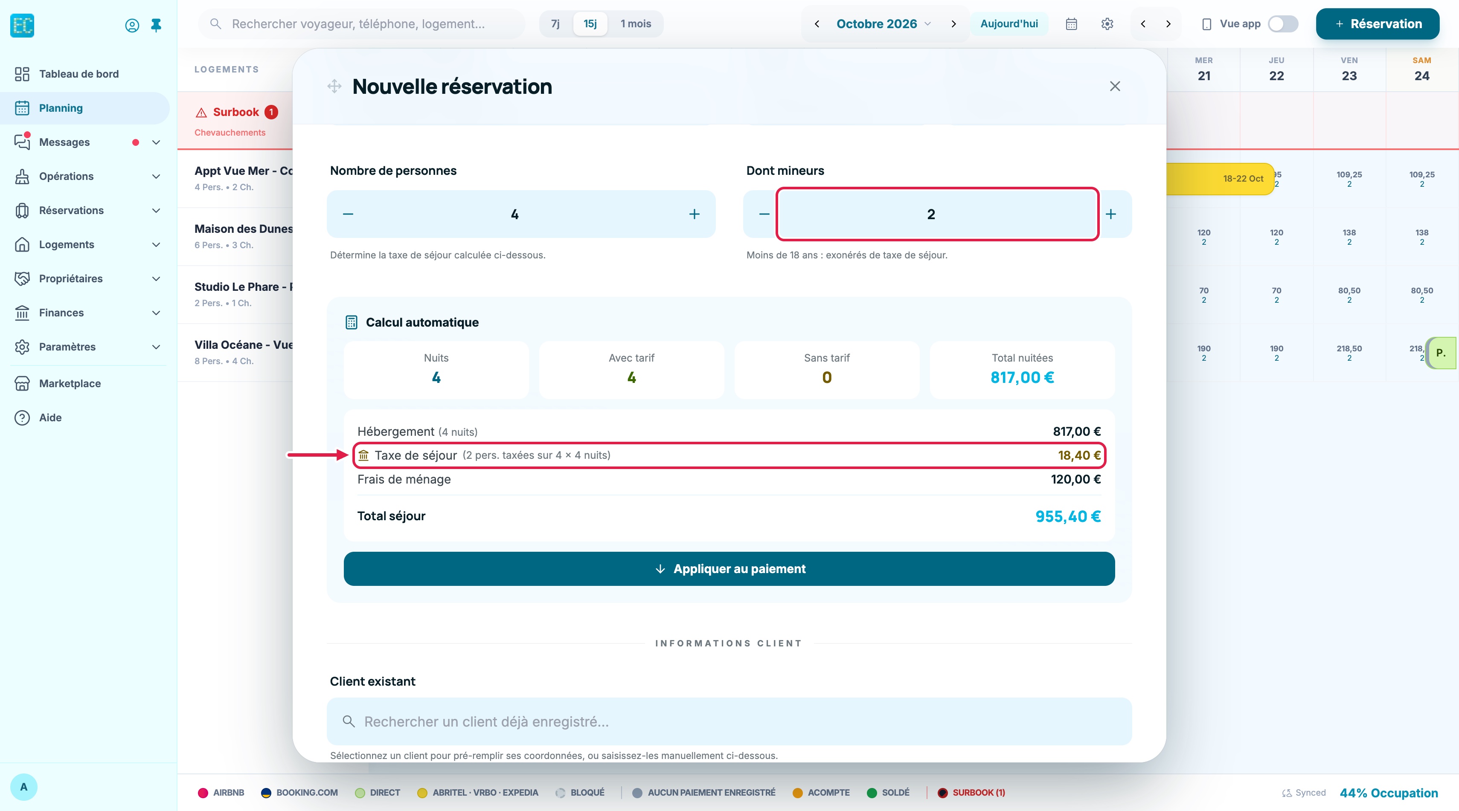Click the AIRBNB legend color dot
The width and height of the screenshot is (1459, 811).
coord(203,793)
